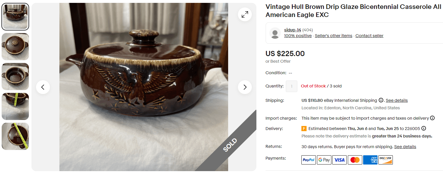Show the next product image

pos(245,87)
